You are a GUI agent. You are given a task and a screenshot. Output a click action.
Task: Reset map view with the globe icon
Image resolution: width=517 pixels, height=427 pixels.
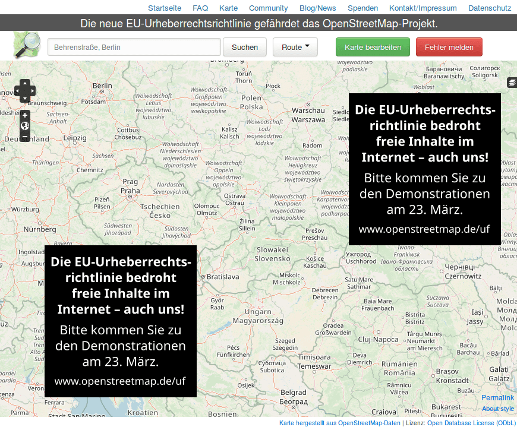click(x=25, y=125)
